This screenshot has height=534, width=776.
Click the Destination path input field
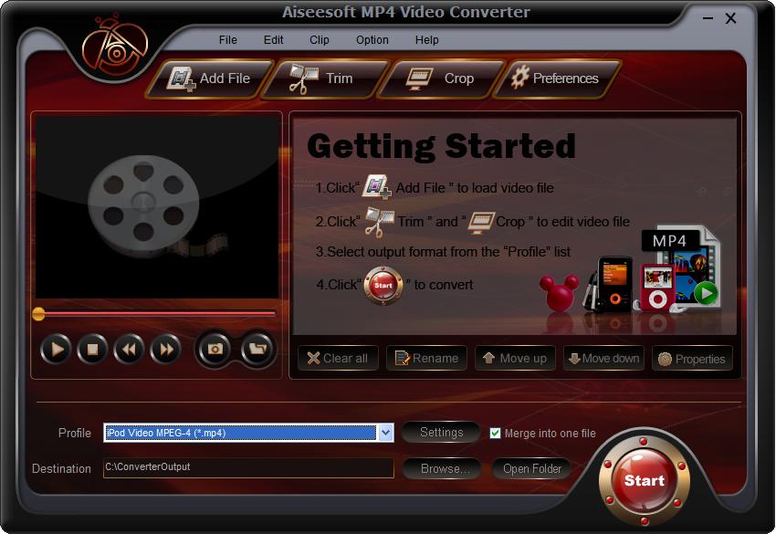248,467
